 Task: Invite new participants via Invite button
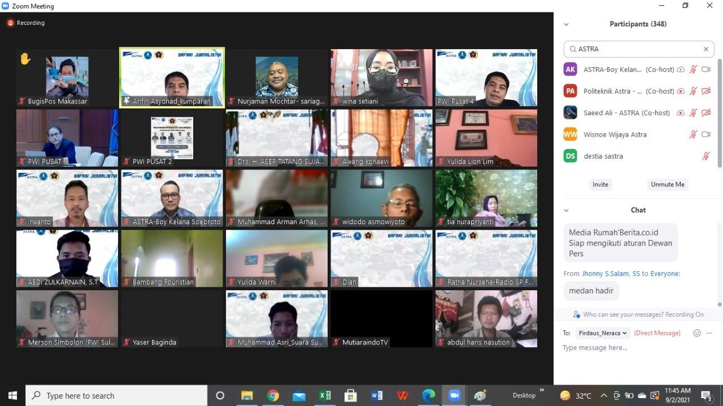600,184
